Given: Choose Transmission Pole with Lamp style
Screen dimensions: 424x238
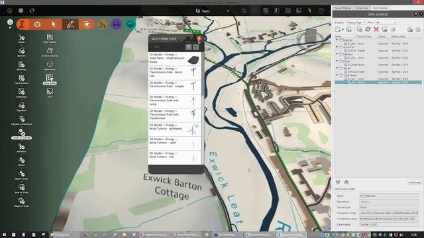Looking at the screenshot, I should point(175,101).
